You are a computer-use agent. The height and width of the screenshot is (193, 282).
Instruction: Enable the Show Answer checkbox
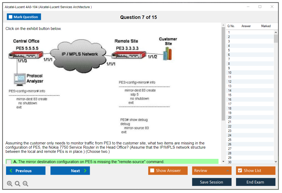click(152, 171)
